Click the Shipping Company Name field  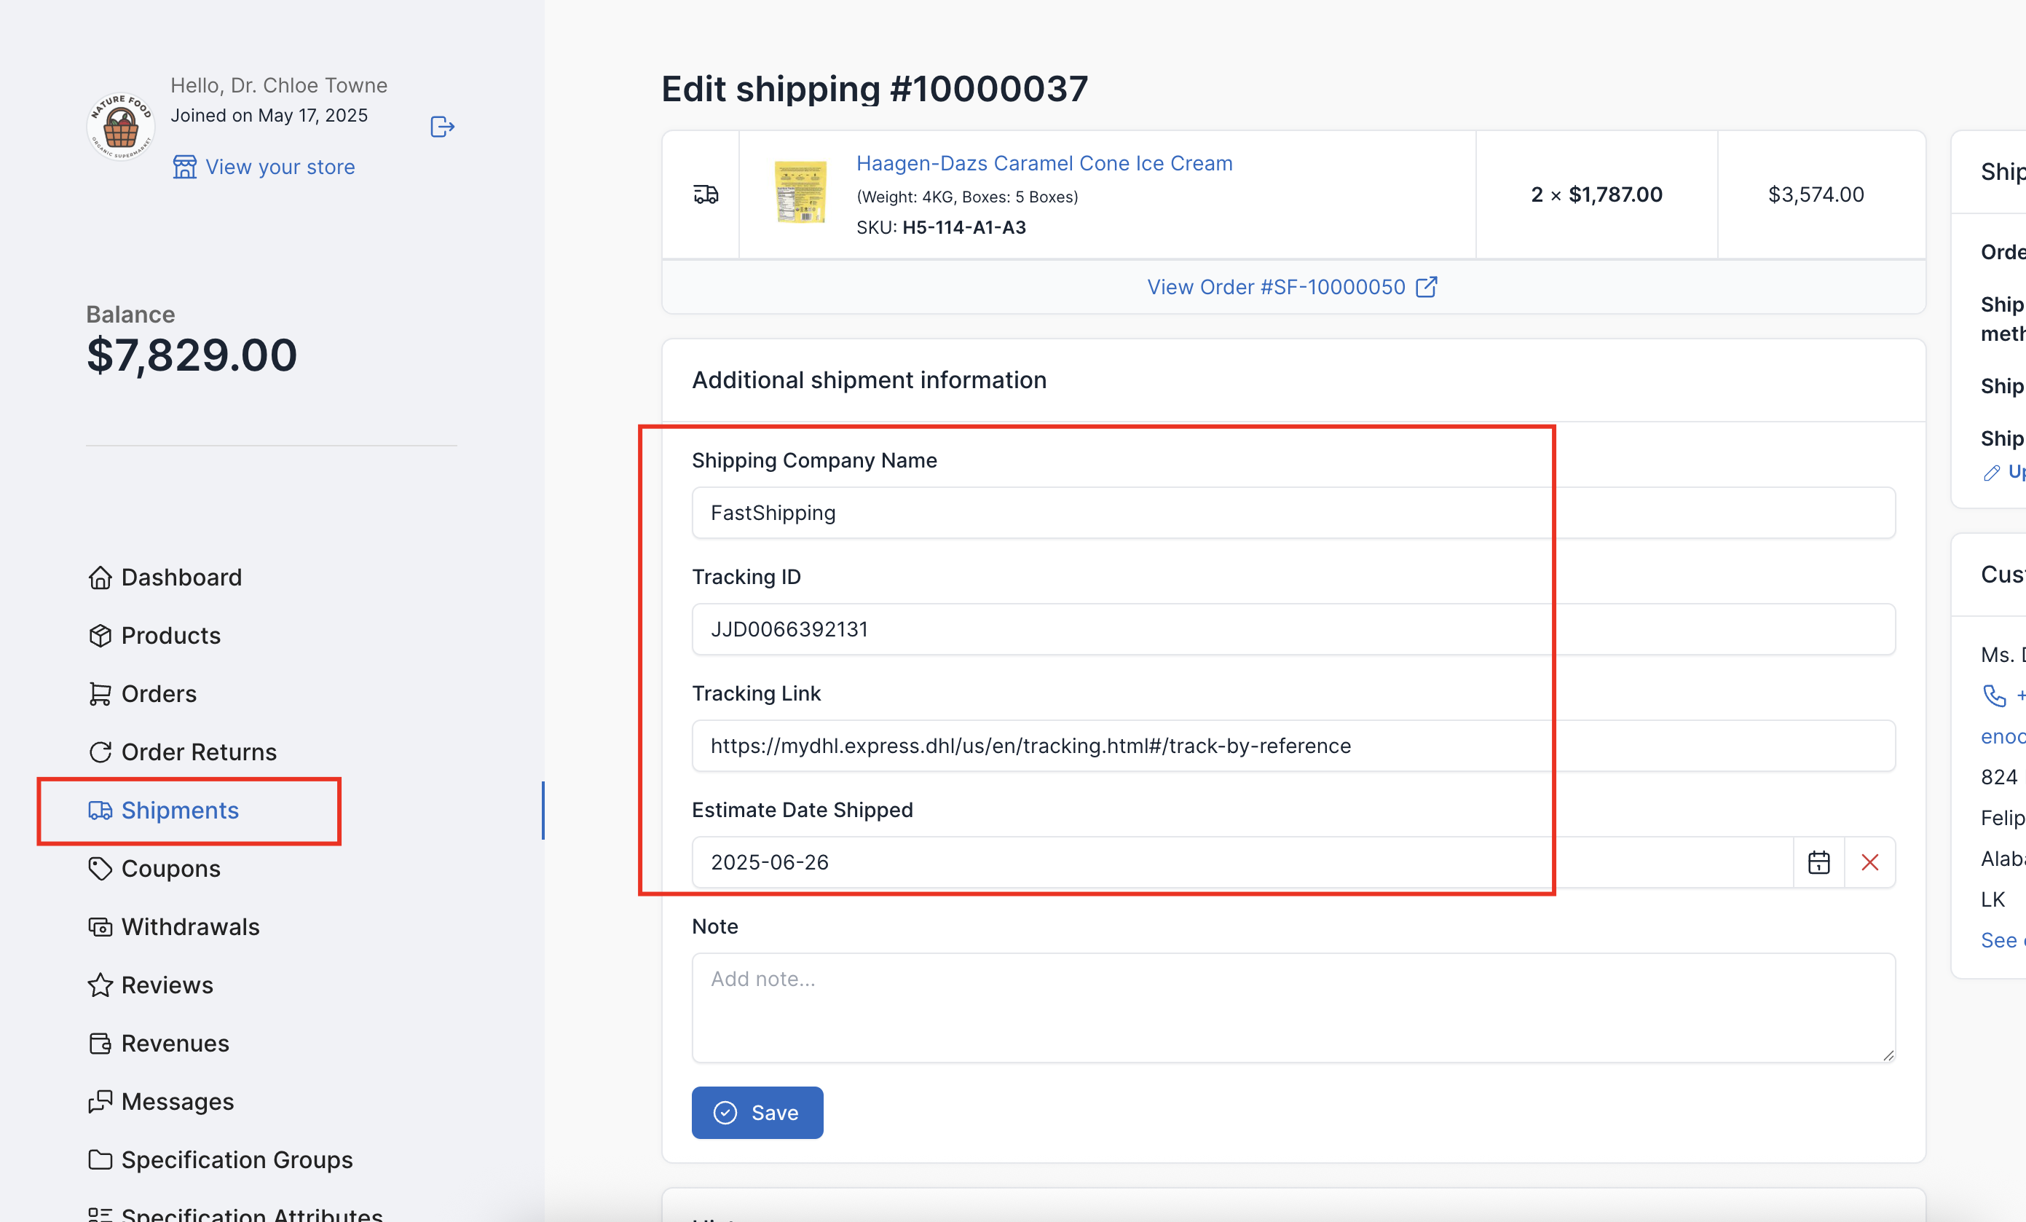[1293, 513]
